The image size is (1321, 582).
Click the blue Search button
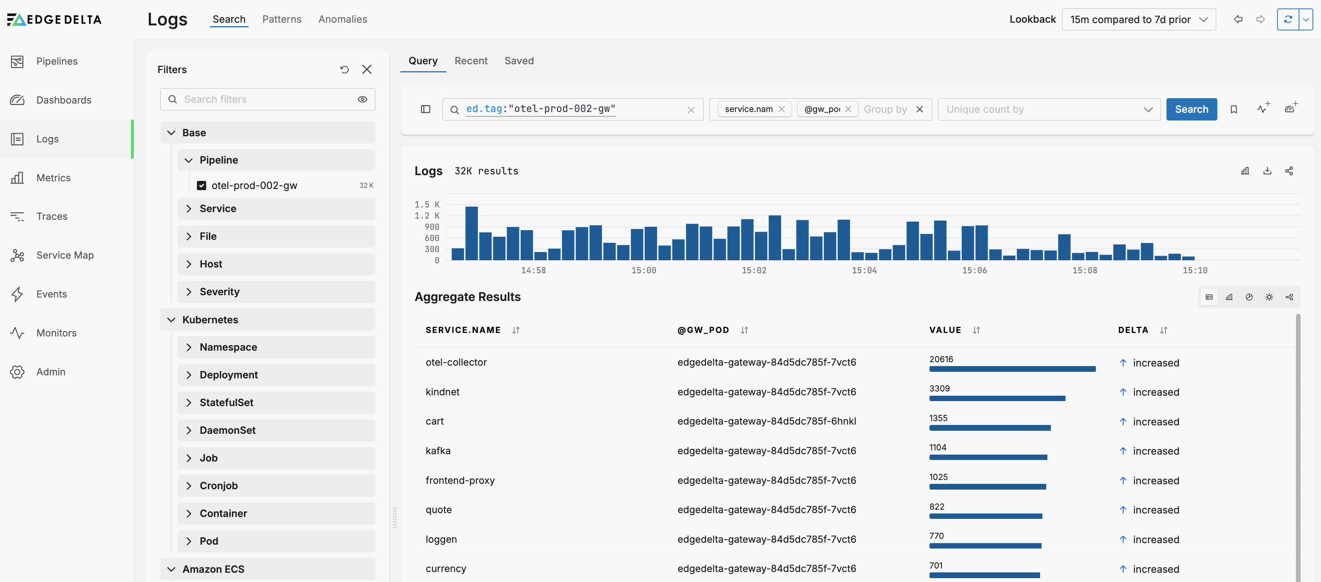pyautogui.click(x=1191, y=110)
